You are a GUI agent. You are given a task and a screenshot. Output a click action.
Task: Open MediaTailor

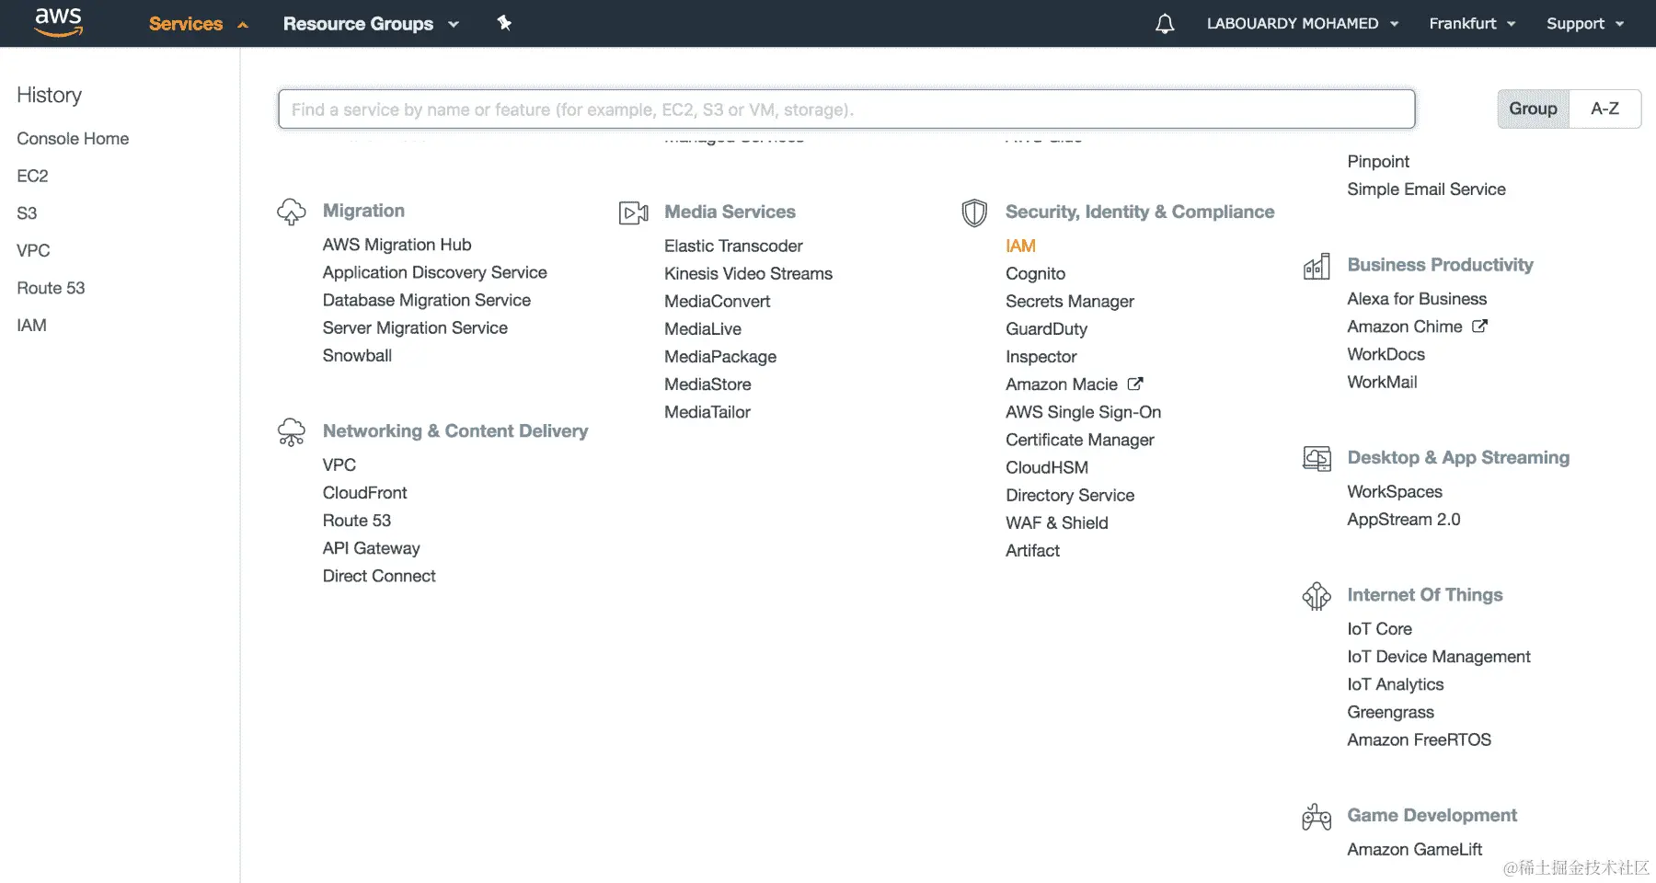(x=707, y=412)
